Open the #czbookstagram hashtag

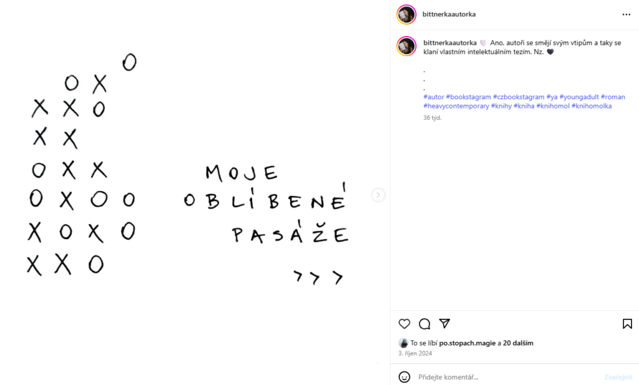pyautogui.click(x=519, y=97)
